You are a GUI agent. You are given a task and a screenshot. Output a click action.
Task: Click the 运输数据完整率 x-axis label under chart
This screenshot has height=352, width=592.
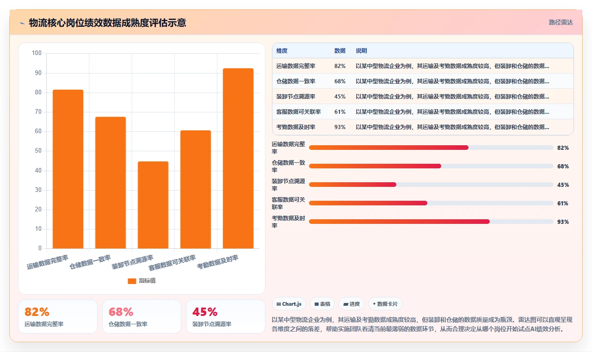pyautogui.click(x=48, y=262)
